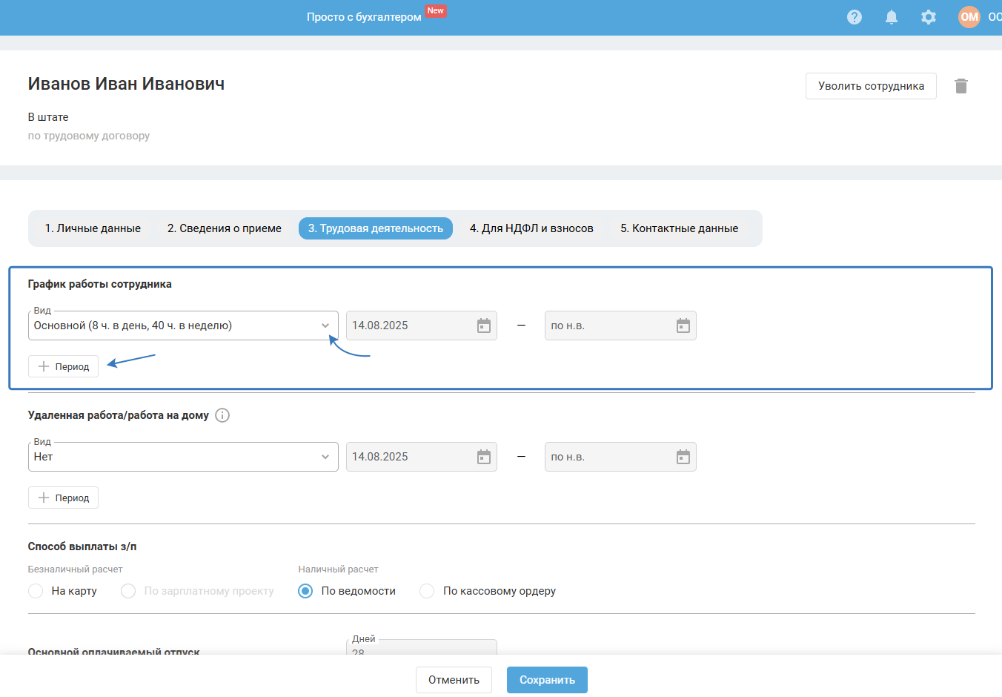Select "По кассовому ордеру" payment option
Screen dimensions: 1002x697
tap(427, 591)
